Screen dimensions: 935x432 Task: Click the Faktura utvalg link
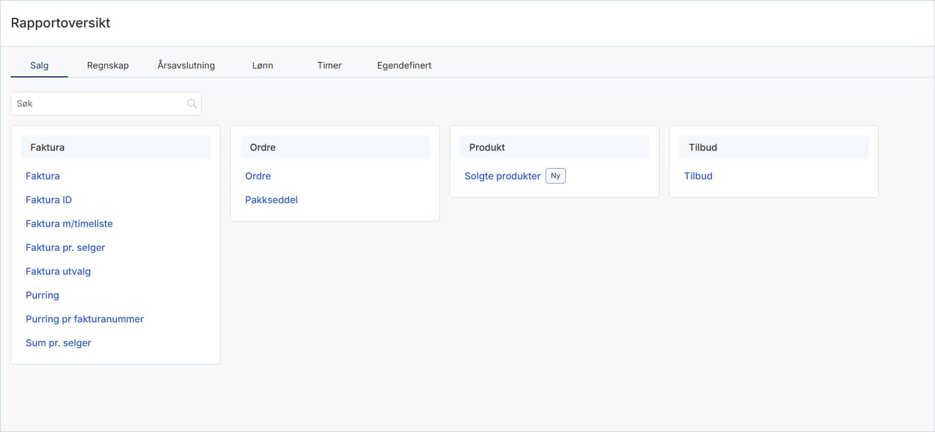pos(58,272)
